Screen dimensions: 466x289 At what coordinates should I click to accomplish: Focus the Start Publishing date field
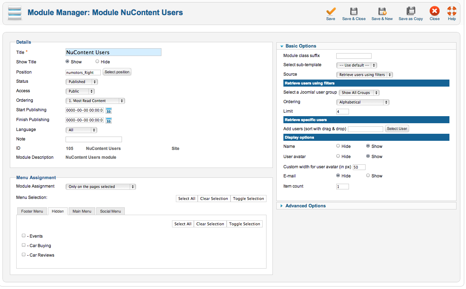click(x=85, y=110)
